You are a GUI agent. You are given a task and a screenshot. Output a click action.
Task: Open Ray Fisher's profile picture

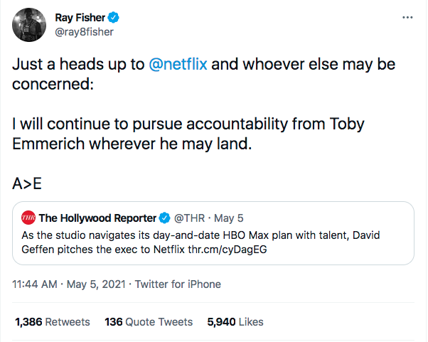pyautogui.click(x=28, y=25)
